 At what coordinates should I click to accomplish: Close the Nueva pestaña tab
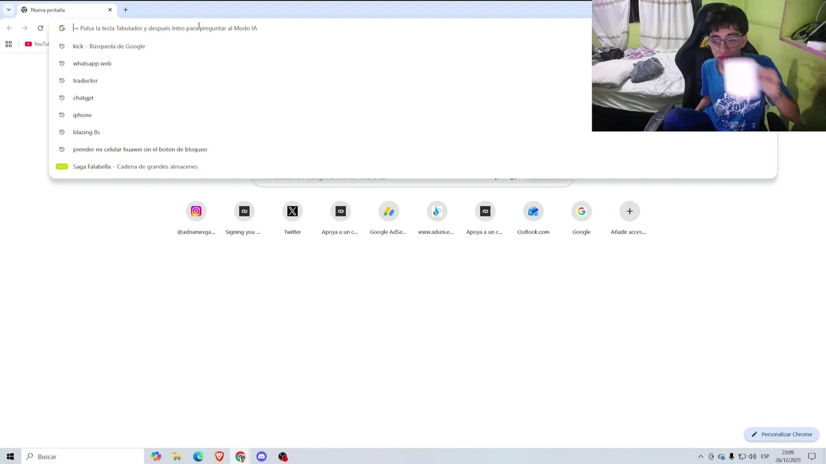[x=110, y=10]
